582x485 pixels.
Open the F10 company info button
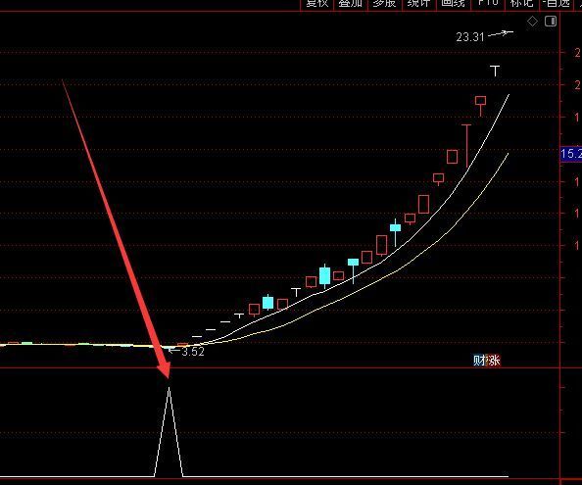[x=488, y=3]
